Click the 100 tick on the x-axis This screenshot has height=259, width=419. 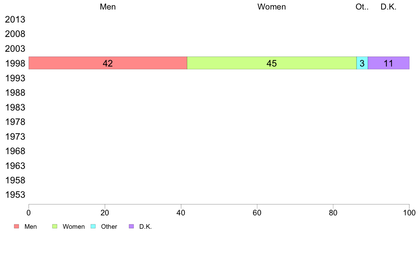[409, 213]
